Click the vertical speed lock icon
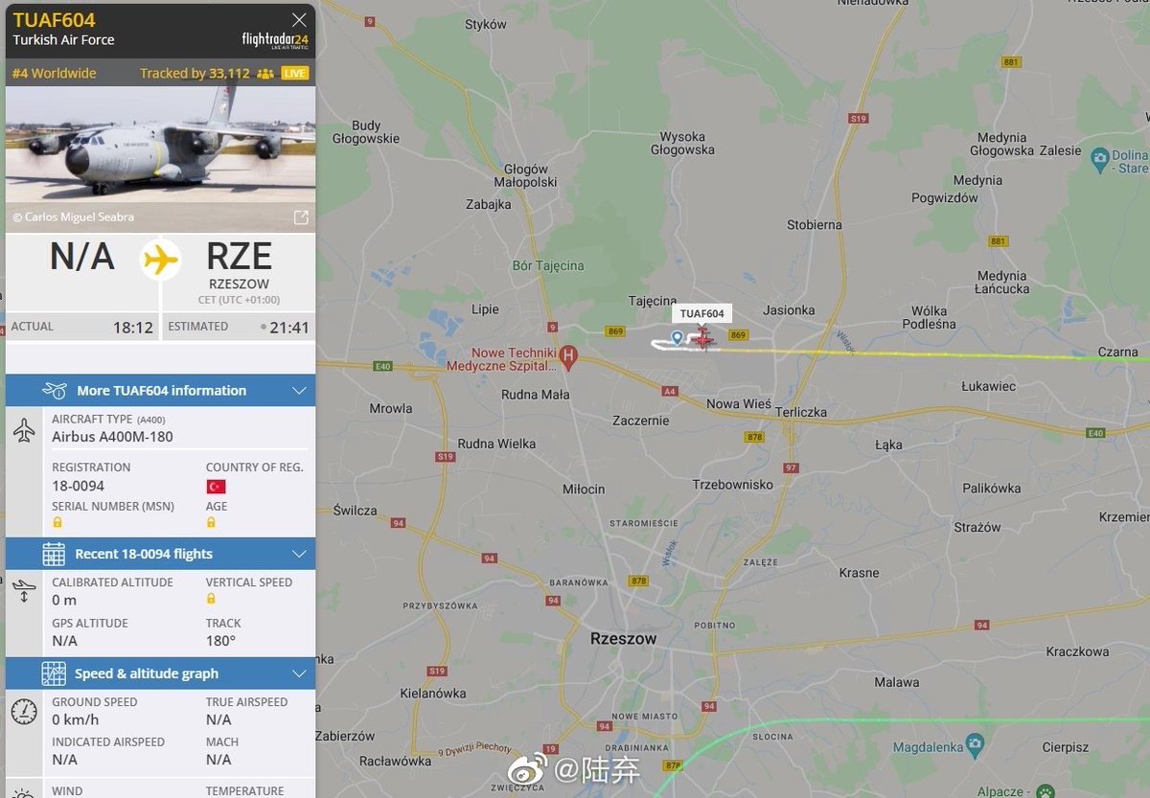The height and width of the screenshot is (798, 1150). pos(211,599)
